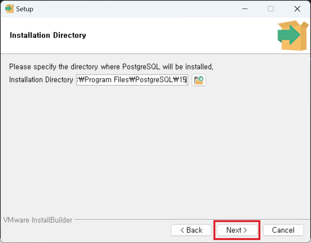Click the Setup installer icon in title bar
Viewport: 311px width, 243px height.
[9, 9]
